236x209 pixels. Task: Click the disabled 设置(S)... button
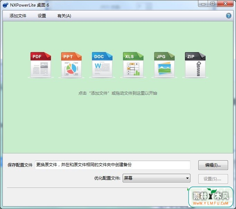coord(213,179)
